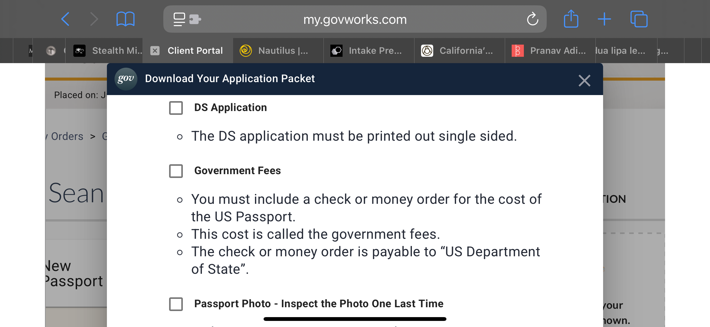
Task: Close the Download Your Application Packet dialog
Action: coord(584,81)
